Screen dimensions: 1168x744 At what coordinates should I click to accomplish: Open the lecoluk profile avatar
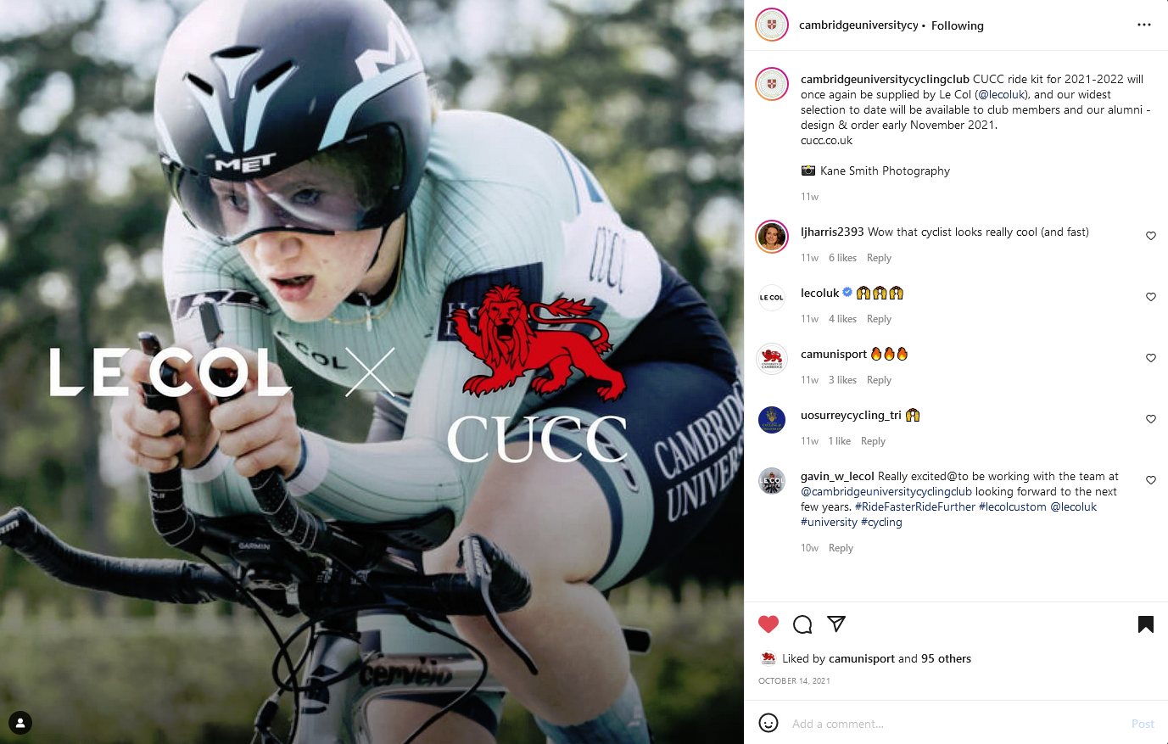(x=772, y=298)
